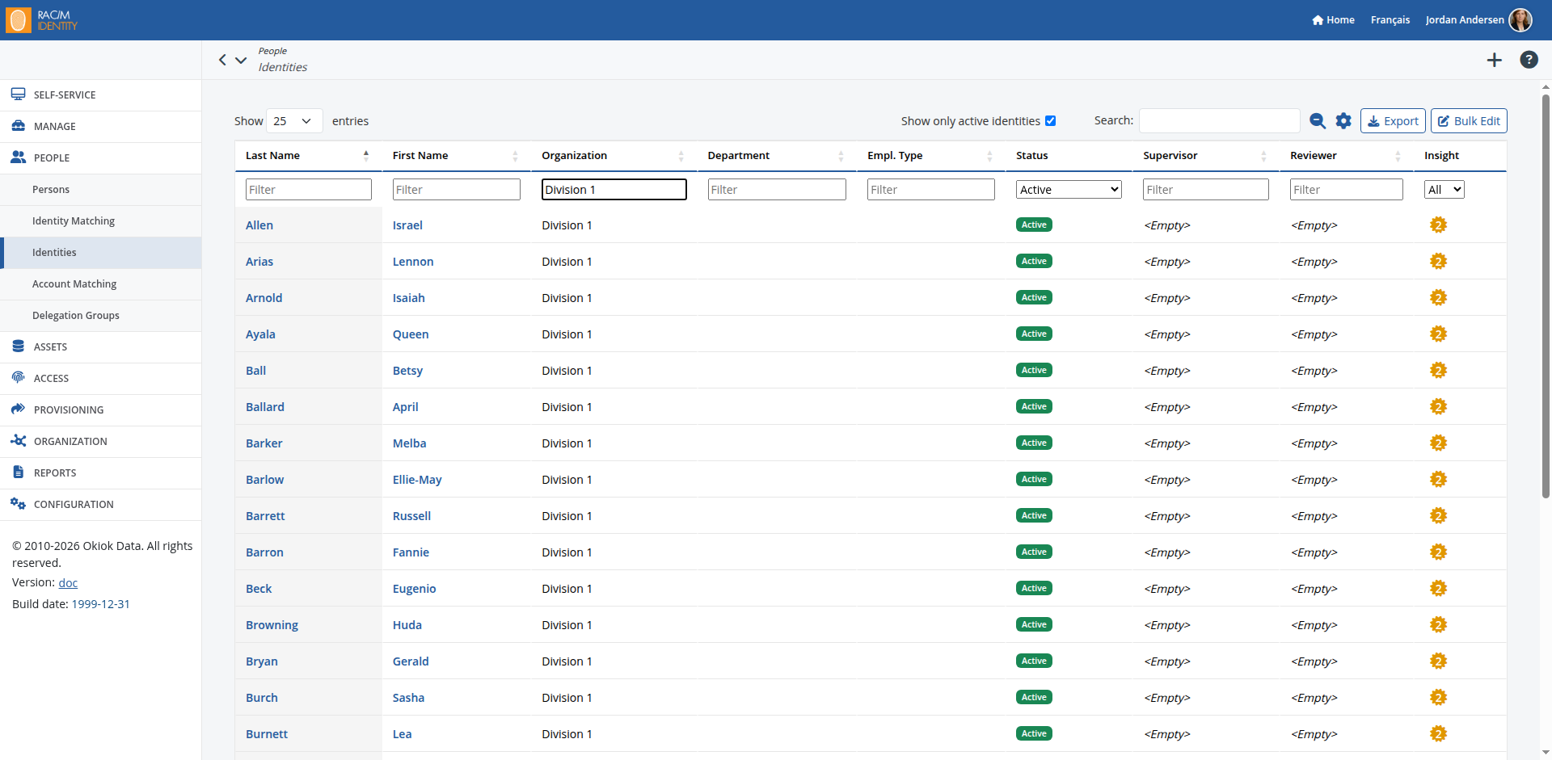Click the Configuration gears icon
Image resolution: width=1552 pixels, height=760 pixels.
[x=18, y=504]
